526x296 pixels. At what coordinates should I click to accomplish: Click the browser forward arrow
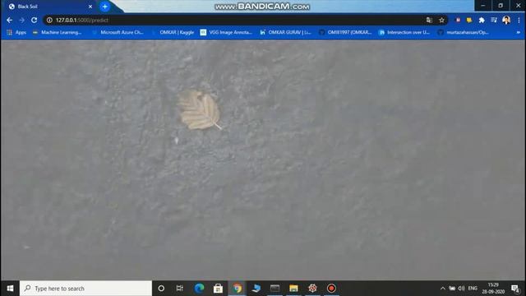tap(22, 20)
